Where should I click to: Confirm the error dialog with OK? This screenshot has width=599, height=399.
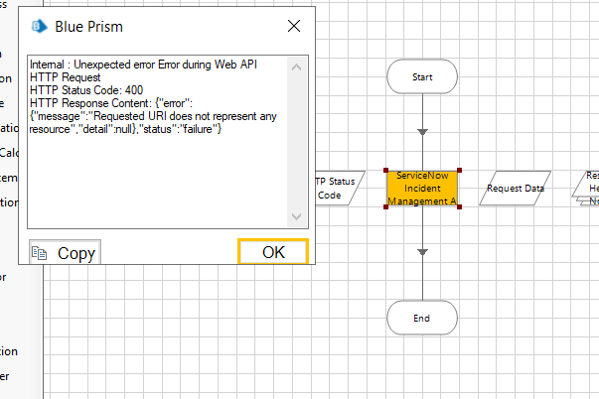tap(273, 252)
